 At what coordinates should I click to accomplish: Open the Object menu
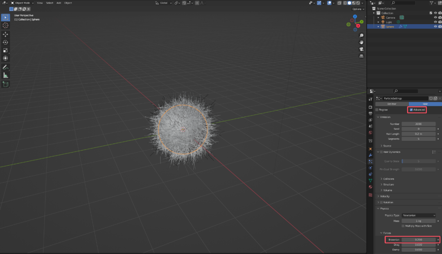pyautogui.click(x=68, y=3)
